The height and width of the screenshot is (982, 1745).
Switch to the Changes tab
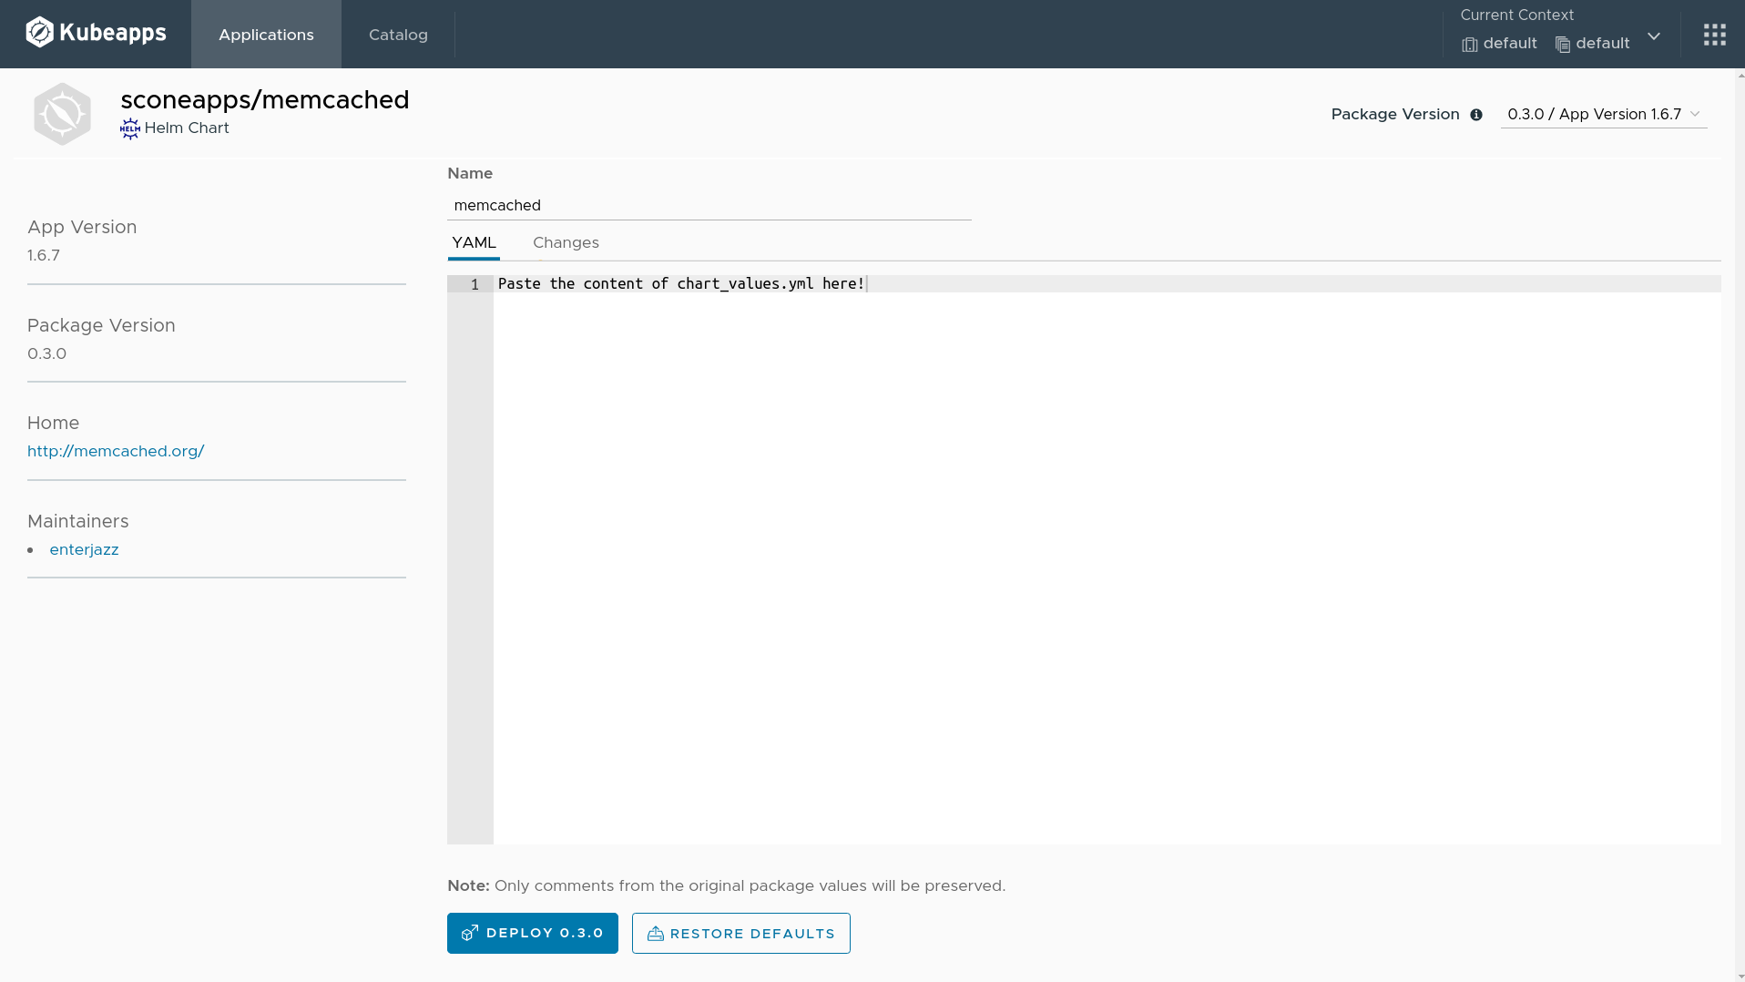point(566,242)
